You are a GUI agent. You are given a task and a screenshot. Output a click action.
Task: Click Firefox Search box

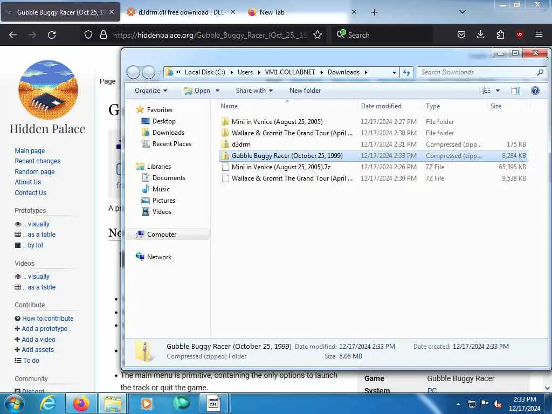[382, 35]
